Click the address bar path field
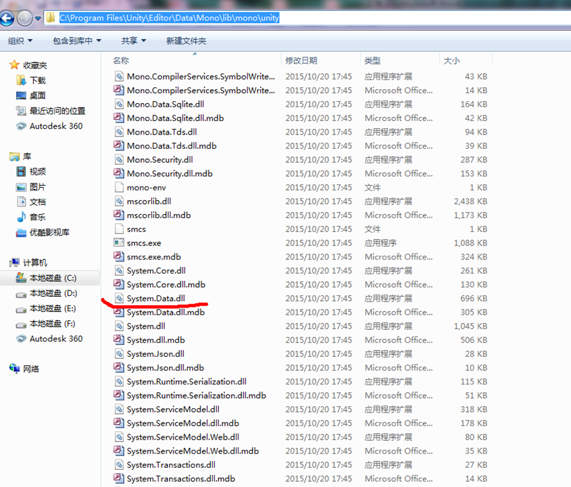571x487 pixels. click(306, 18)
